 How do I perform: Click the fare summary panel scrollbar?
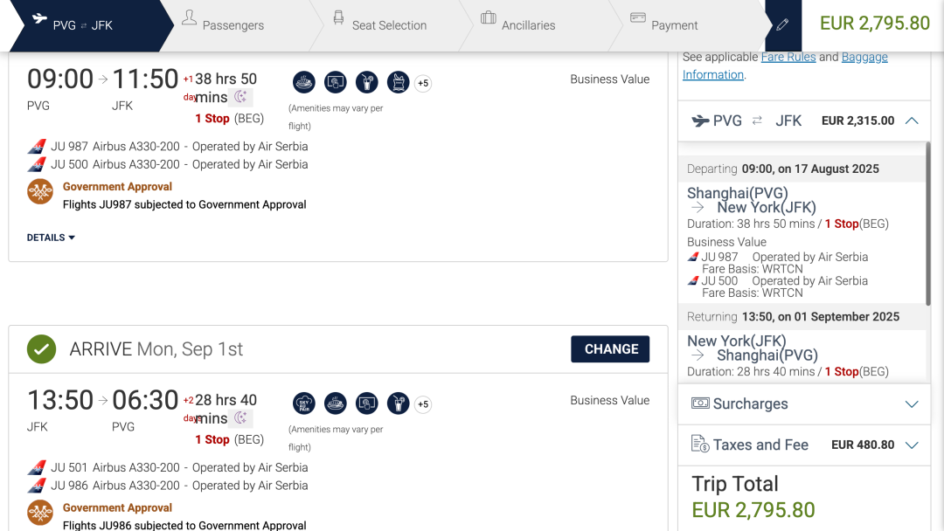click(927, 223)
